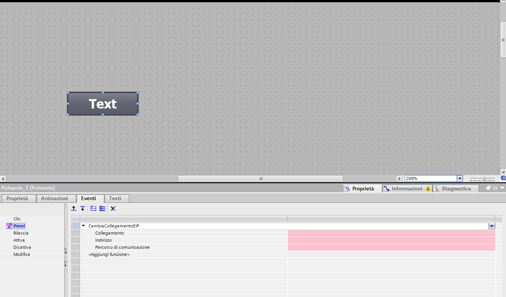Click the float inspector window icon
Image resolution: width=506 pixels, height=297 pixels.
click(x=488, y=188)
